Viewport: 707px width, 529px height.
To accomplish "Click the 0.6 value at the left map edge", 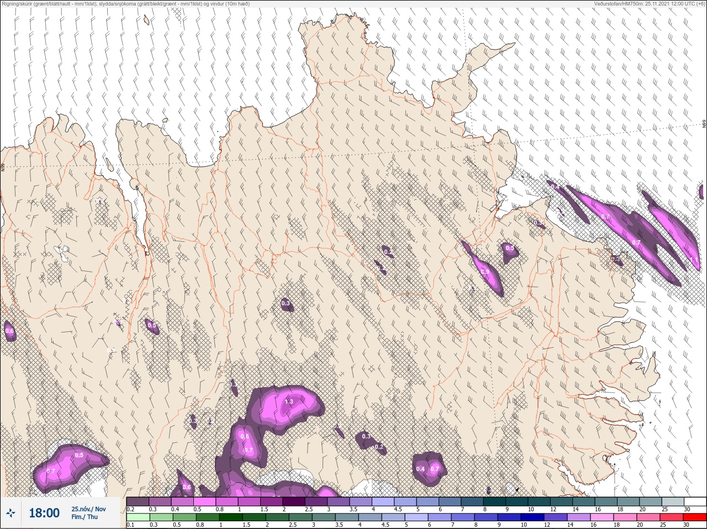I will pos(9,331).
